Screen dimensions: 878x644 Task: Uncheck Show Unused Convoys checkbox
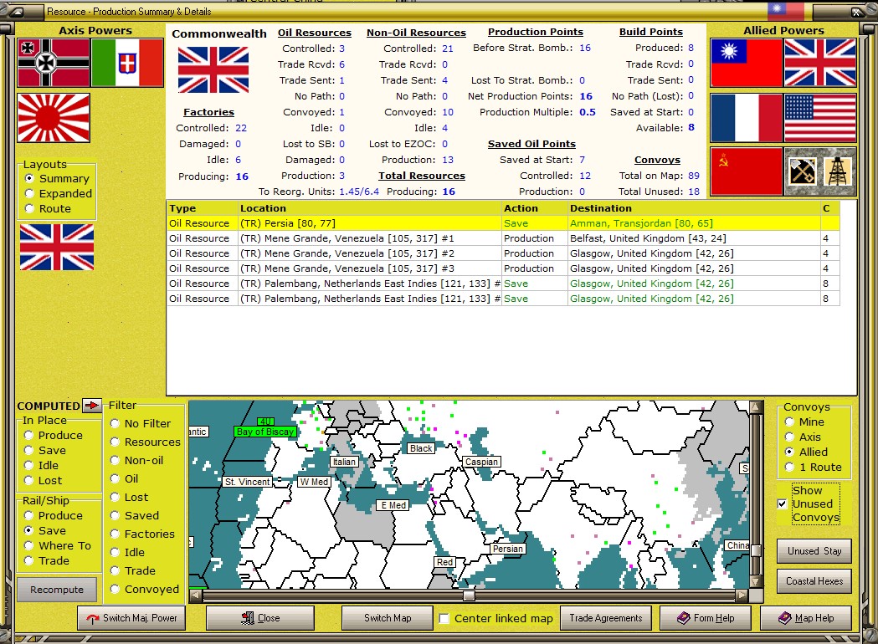783,503
